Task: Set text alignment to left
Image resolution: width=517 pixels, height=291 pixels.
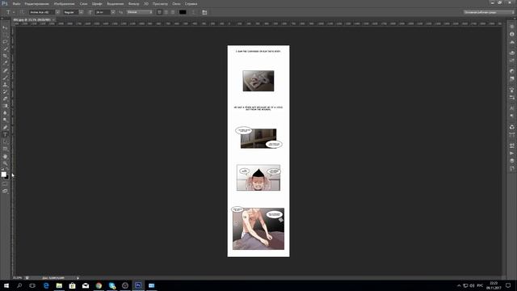Action: 159,12
